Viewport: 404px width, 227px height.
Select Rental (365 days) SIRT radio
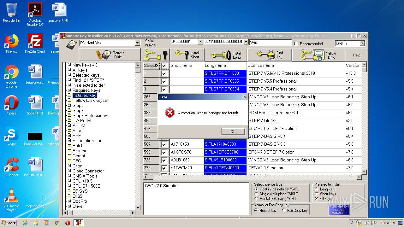(256, 199)
